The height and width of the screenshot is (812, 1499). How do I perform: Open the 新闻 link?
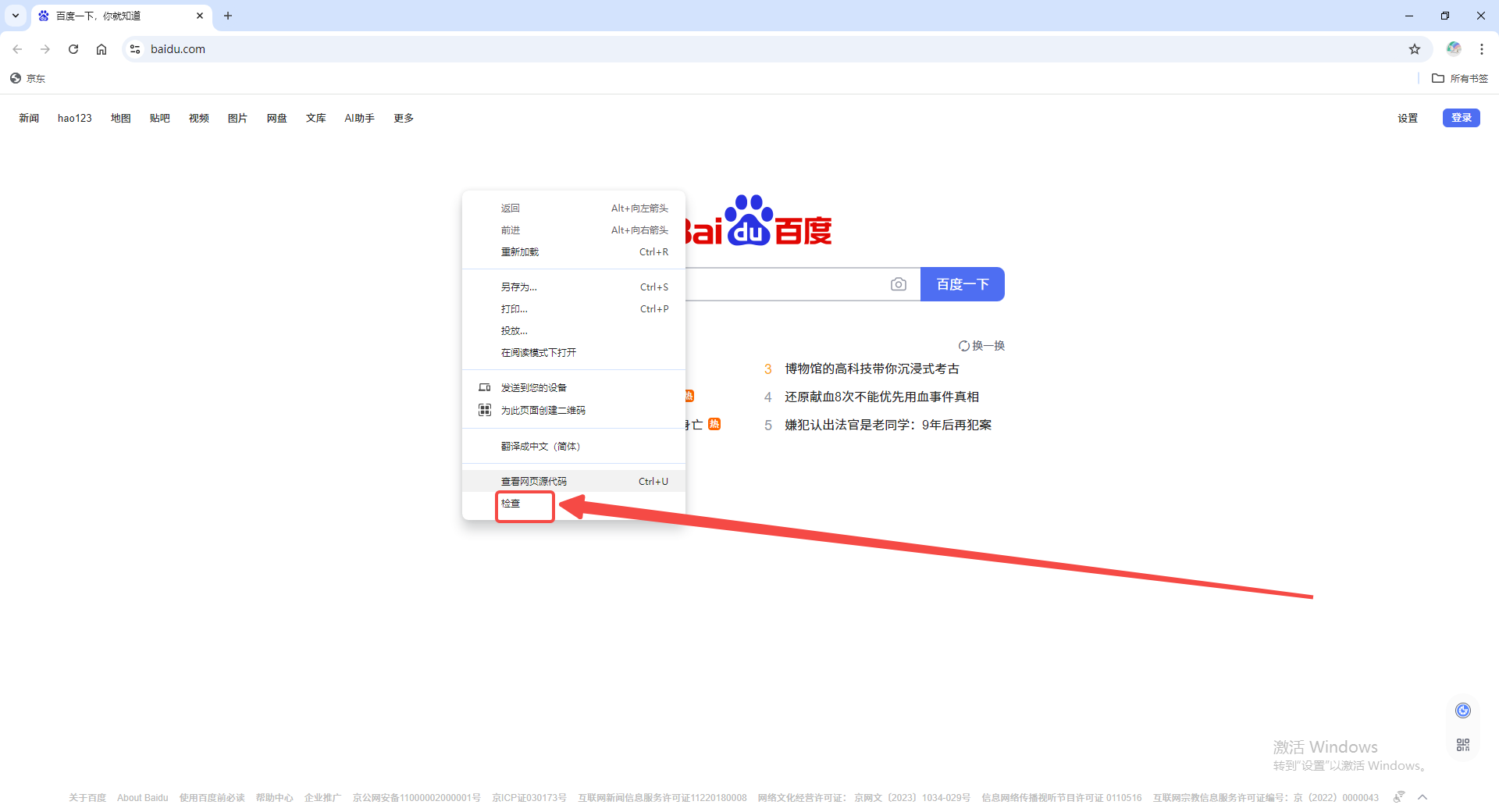point(29,118)
